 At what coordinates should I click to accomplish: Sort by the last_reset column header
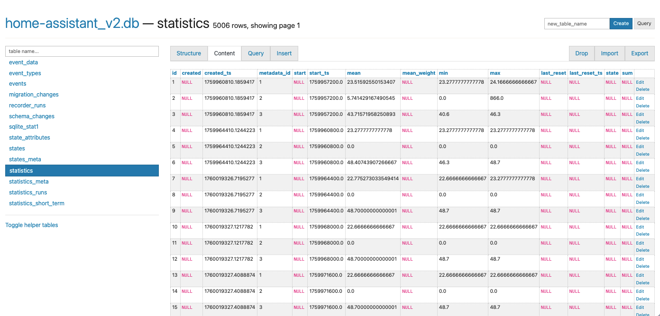553,73
